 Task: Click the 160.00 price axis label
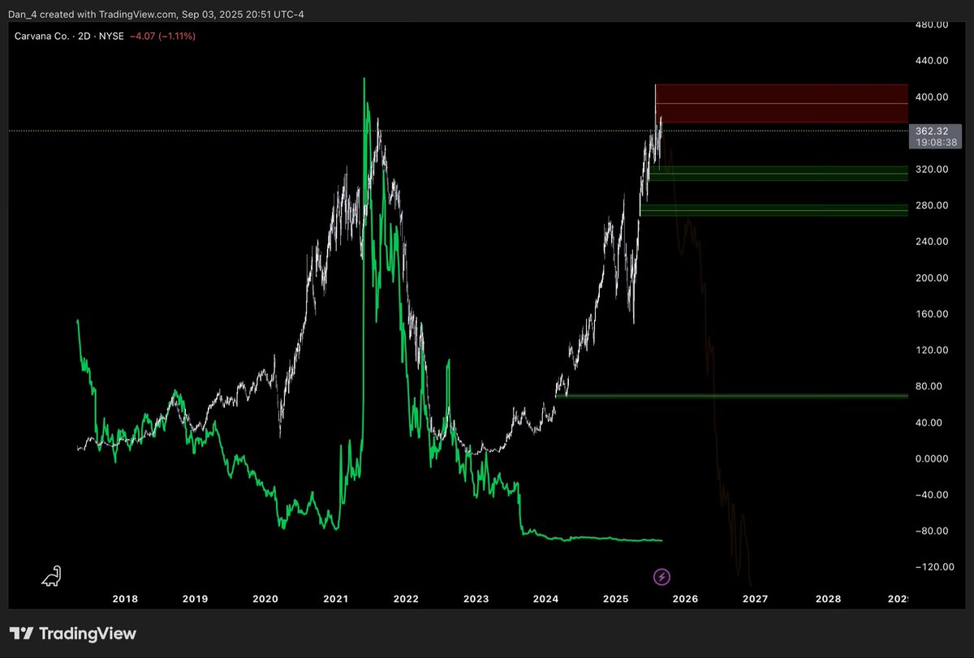tap(932, 314)
